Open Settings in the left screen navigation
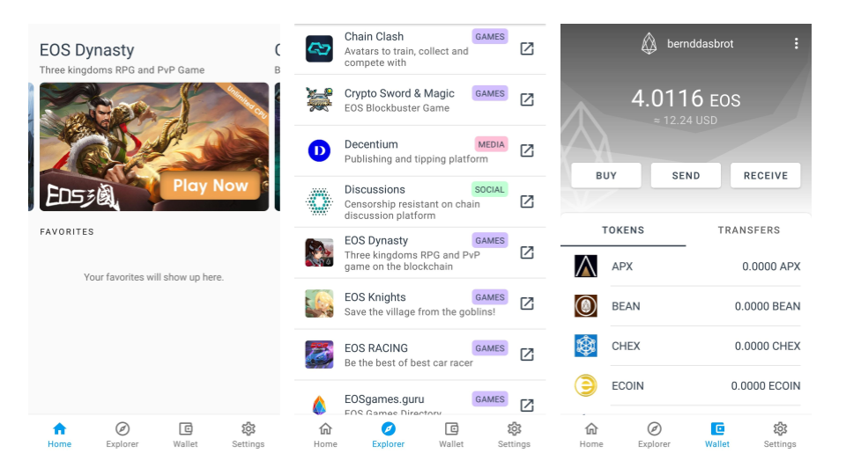 click(x=248, y=435)
